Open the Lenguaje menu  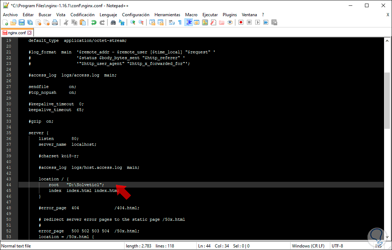coord(108,15)
